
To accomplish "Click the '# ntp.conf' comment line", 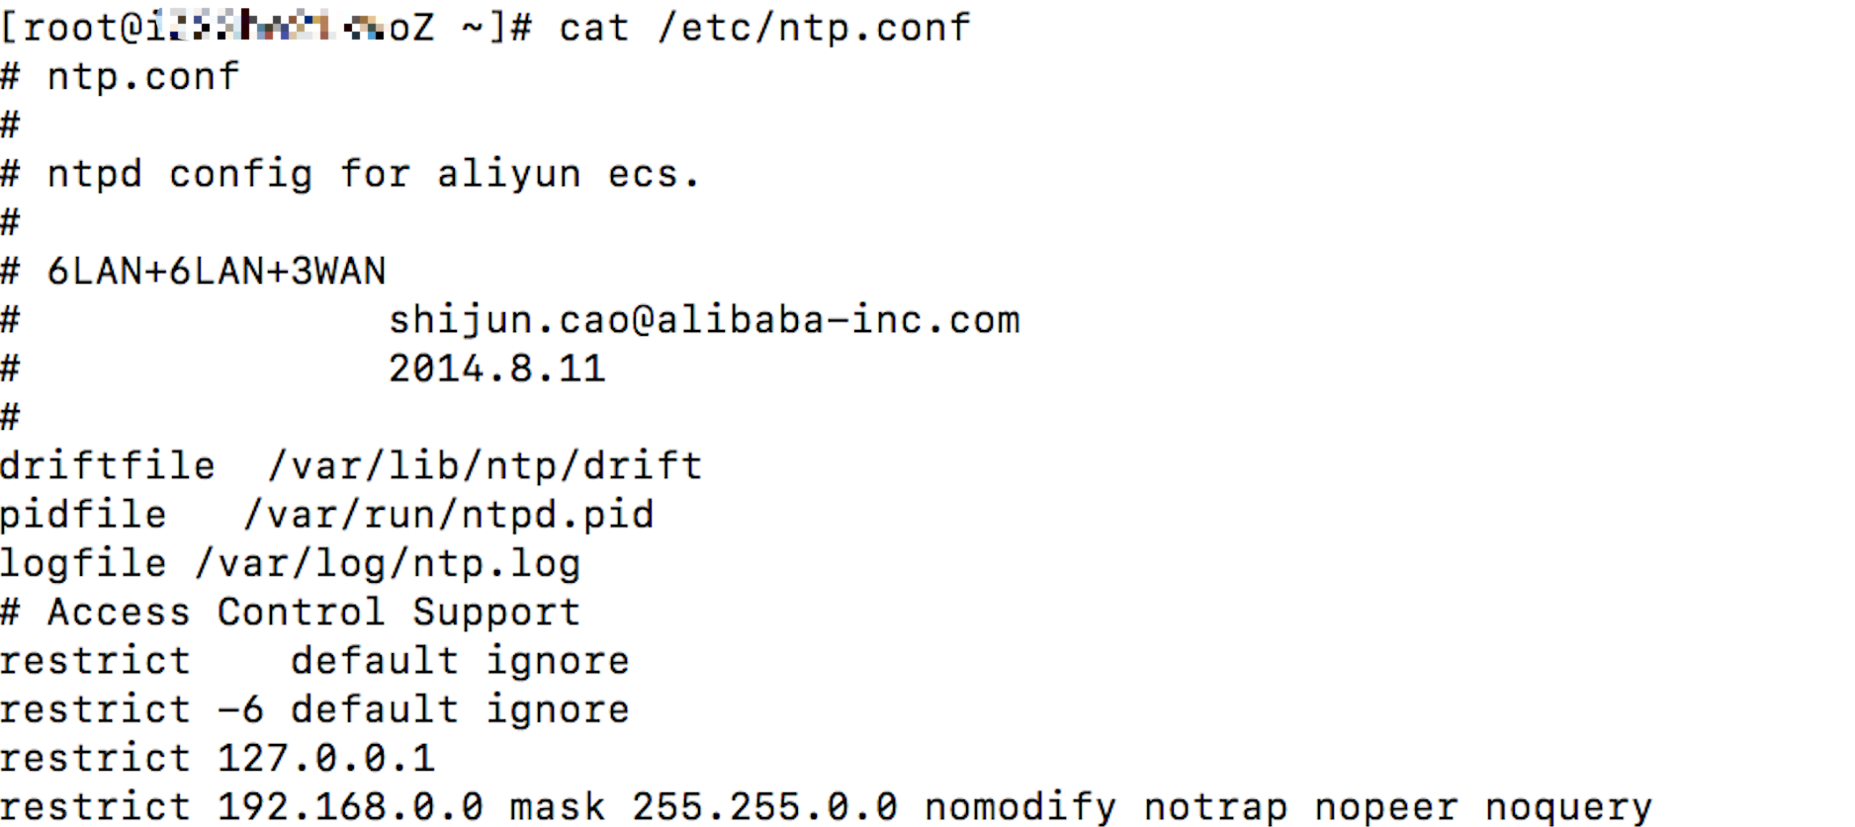I will (121, 76).
